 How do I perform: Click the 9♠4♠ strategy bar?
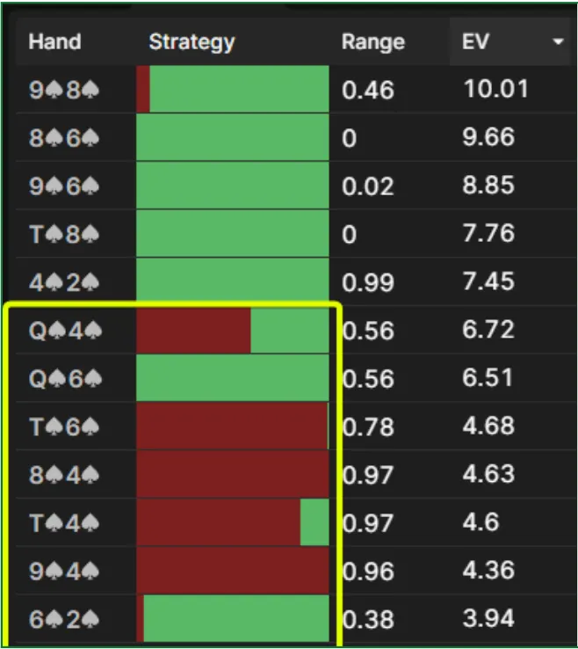233,571
